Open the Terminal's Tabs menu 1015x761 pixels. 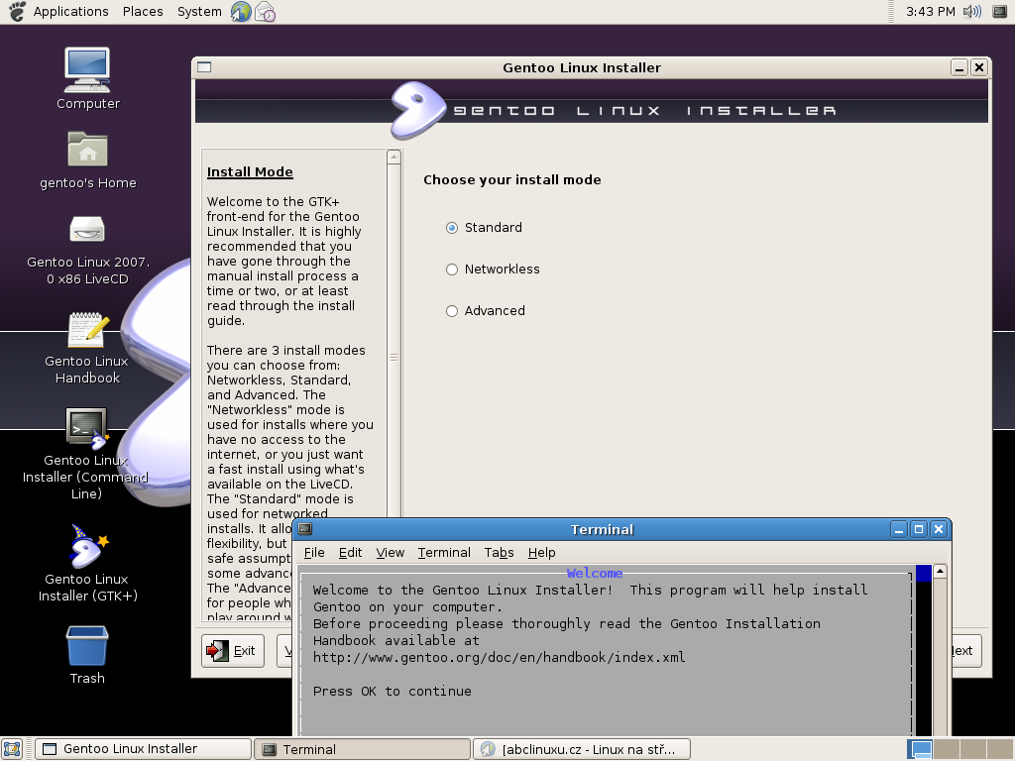[500, 553]
